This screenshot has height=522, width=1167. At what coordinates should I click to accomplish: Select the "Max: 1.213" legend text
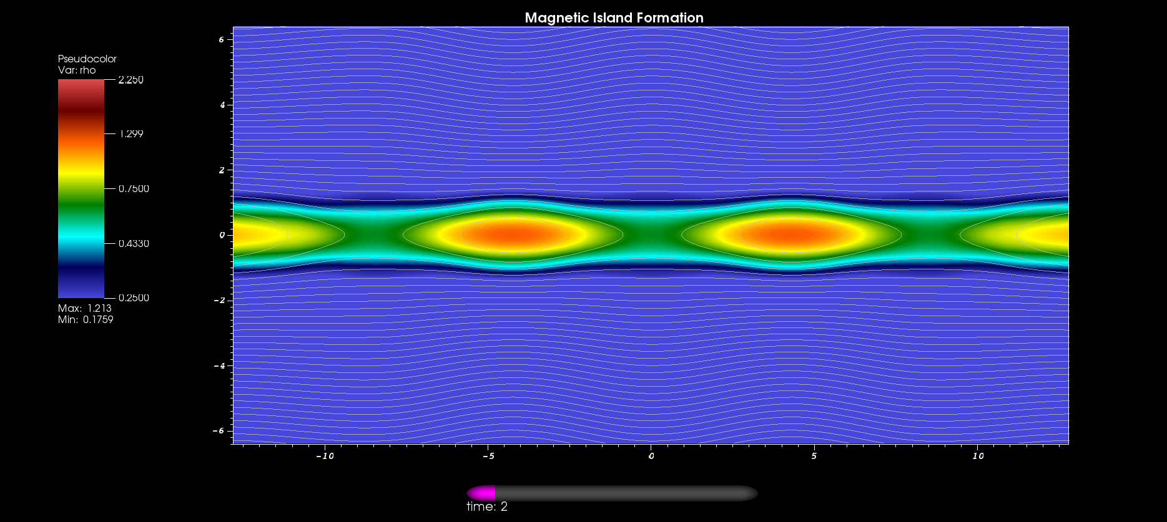[x=85, y=308]
